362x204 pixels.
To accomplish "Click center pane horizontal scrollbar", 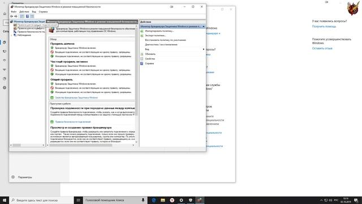I will (81, 145).
